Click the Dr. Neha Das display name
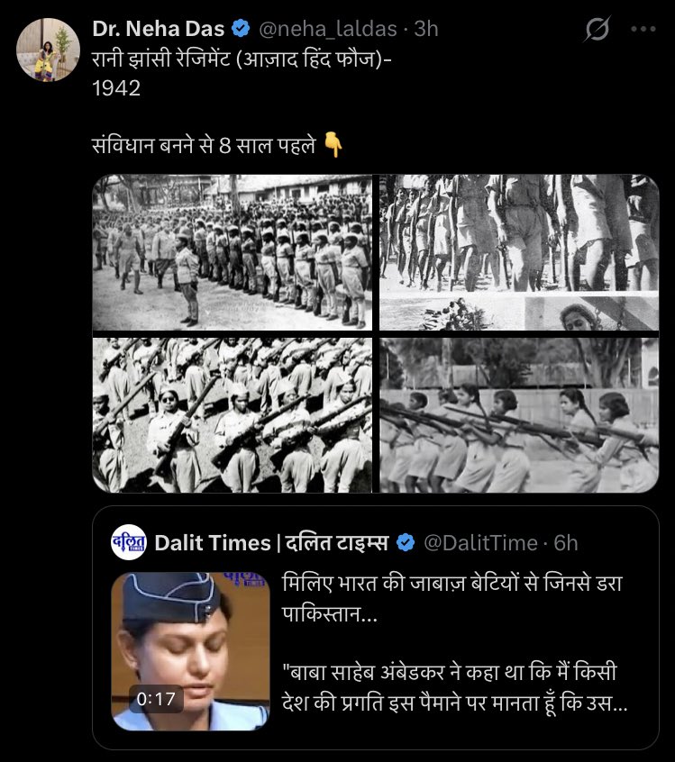 click(158, 29)
